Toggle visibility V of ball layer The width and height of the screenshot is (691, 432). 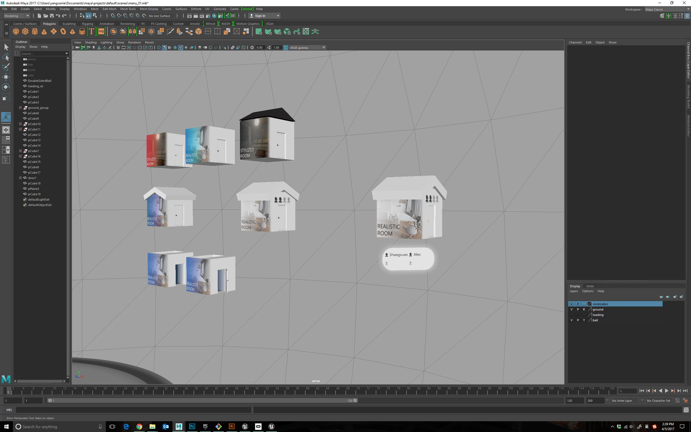point(571,320)
